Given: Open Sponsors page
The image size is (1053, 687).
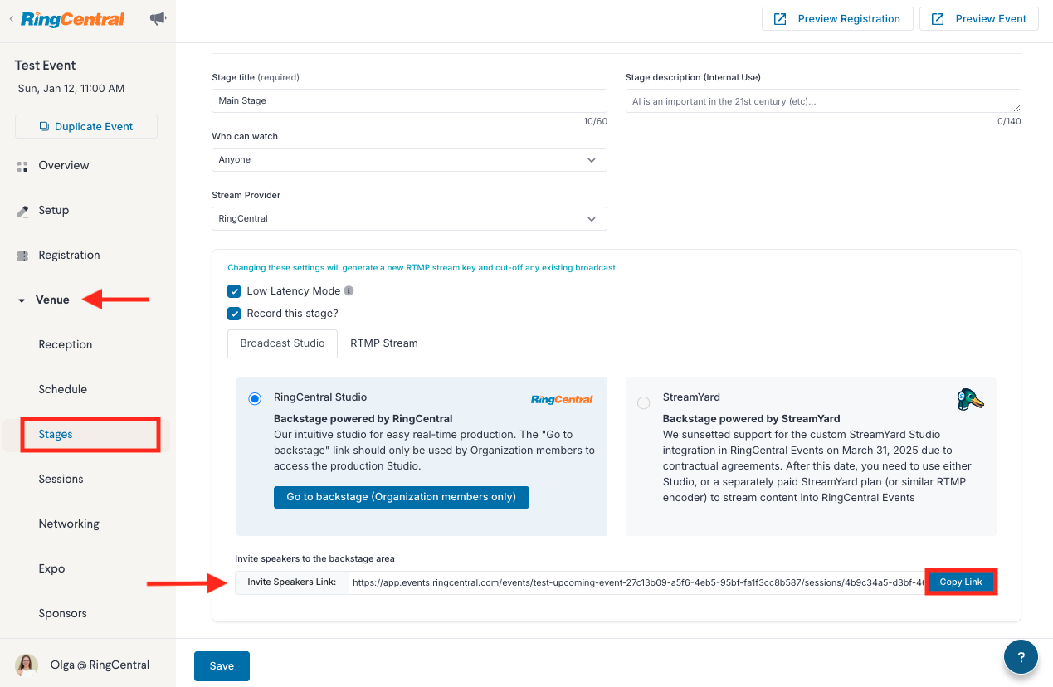Looking at the screenshot, I should pos(62,613).
